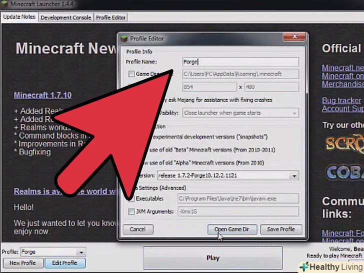Open the Account Support link
Image resolution: width=364 pixels, height=273 pixels.
(343, 108)
